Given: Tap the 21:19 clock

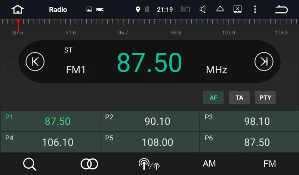Looking at the screenshot, I should point(165,9).
